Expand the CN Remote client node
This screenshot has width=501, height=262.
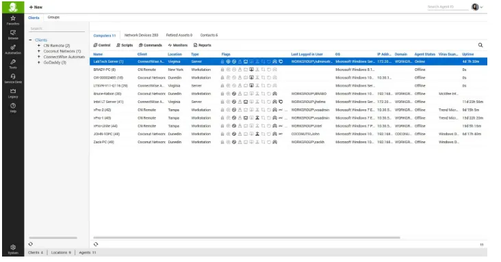point(39,46)
